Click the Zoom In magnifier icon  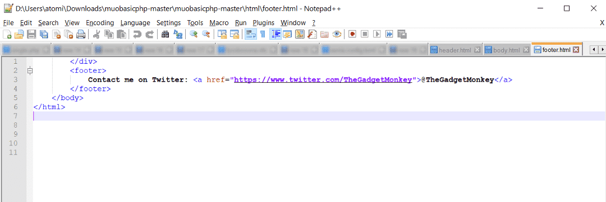pos(193,34)
